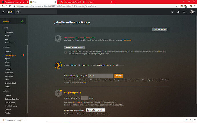
Task: Click Show all downloads button
Action: pyautogui.click(x=188, y=120)
